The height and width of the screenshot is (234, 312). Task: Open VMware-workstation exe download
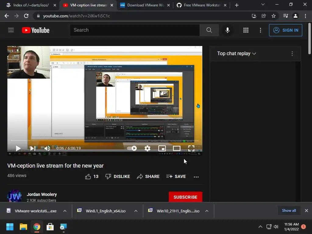tap(32, 211)
